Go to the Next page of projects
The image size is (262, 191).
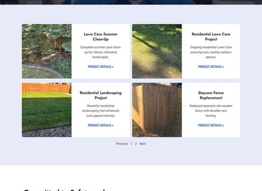pyautogui.click(x=142, y=144)
